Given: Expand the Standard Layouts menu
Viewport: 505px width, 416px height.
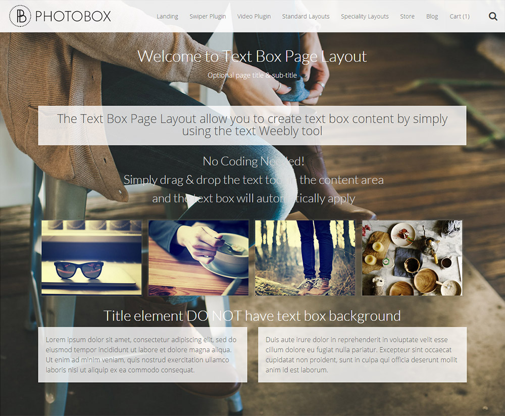Looking at the screenshot, I should click(306, 17).
